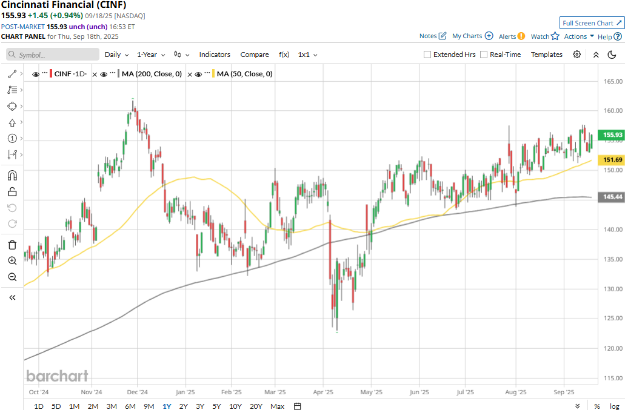Open the Compare menu

(255, 55)
